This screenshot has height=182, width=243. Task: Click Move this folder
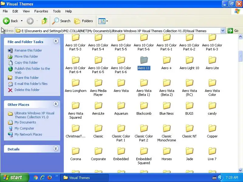point(26,56)
